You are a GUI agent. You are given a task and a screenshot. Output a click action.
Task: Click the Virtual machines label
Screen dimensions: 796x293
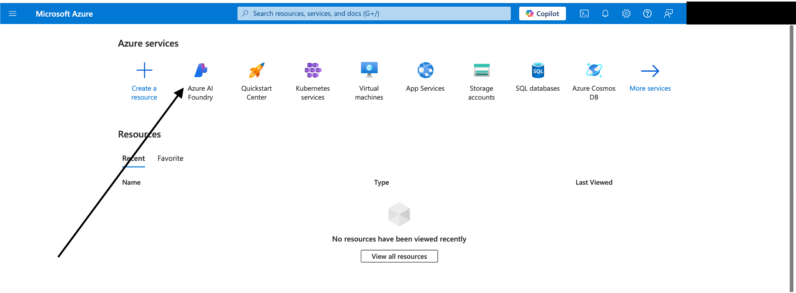pyautogui.click(x=369, y=93)
